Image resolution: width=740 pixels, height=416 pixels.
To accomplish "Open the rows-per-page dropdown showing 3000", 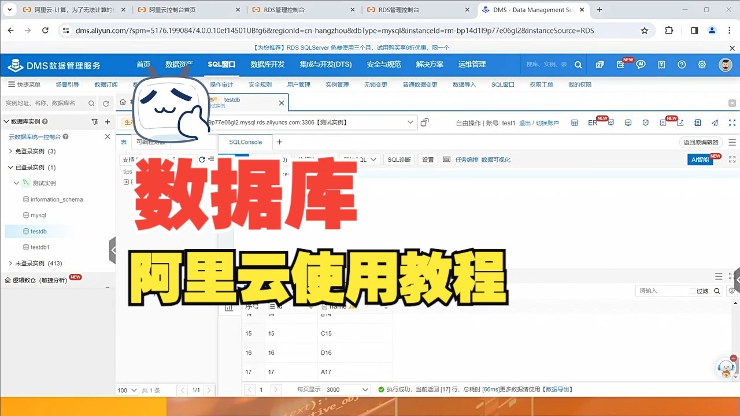I will 346,389.
